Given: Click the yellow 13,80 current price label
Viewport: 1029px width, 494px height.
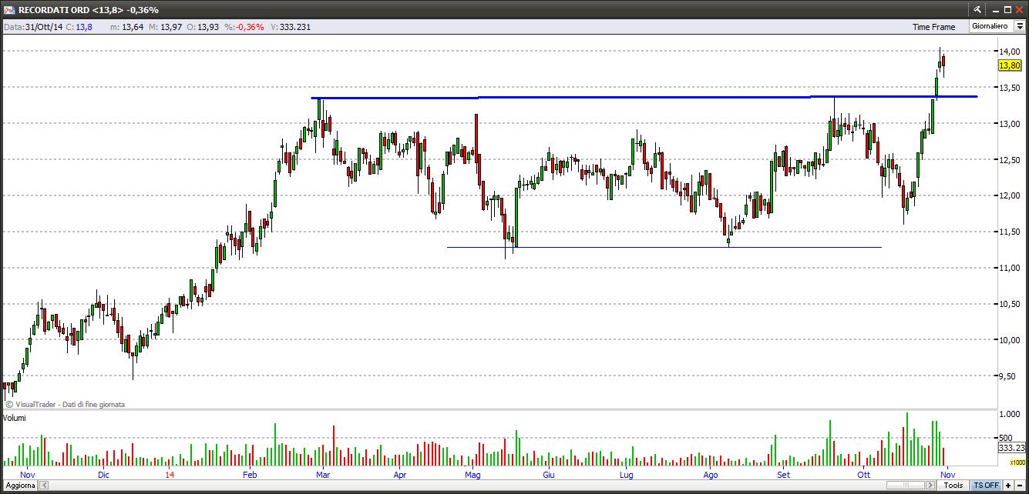Looking at the screenshot, I should 1010,65.
